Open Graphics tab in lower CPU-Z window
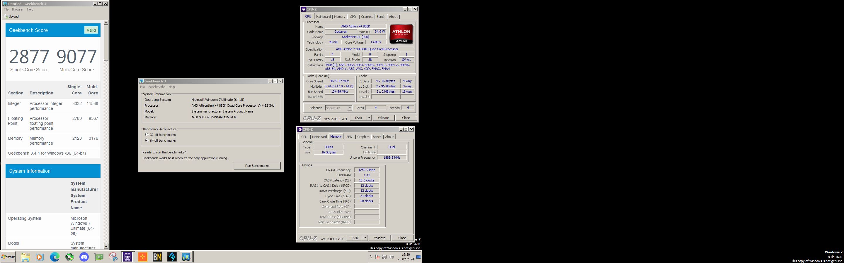Viewport: 844px width, 263px height. coord(363,137)
